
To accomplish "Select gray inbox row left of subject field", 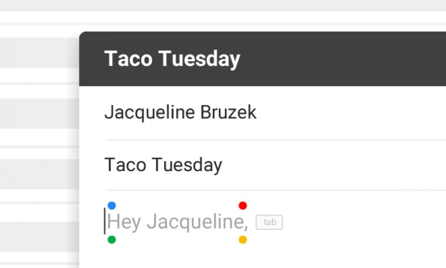I will click(x=38, y=174).
